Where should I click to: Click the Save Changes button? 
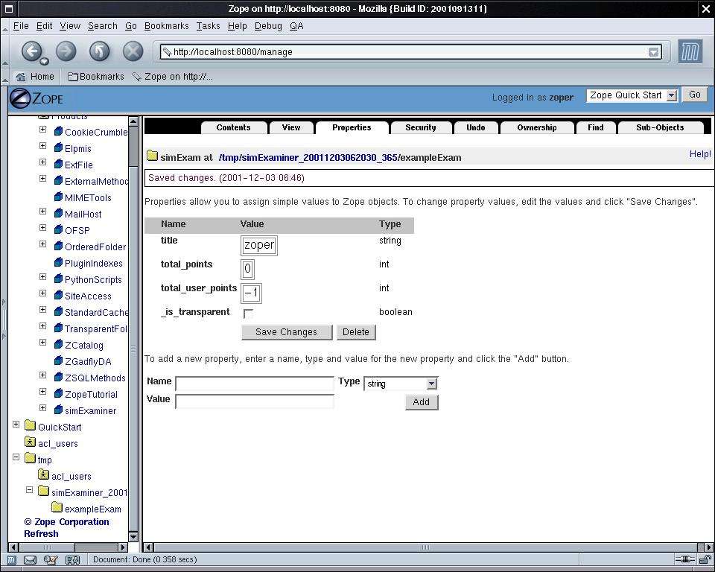click(286, 332)
